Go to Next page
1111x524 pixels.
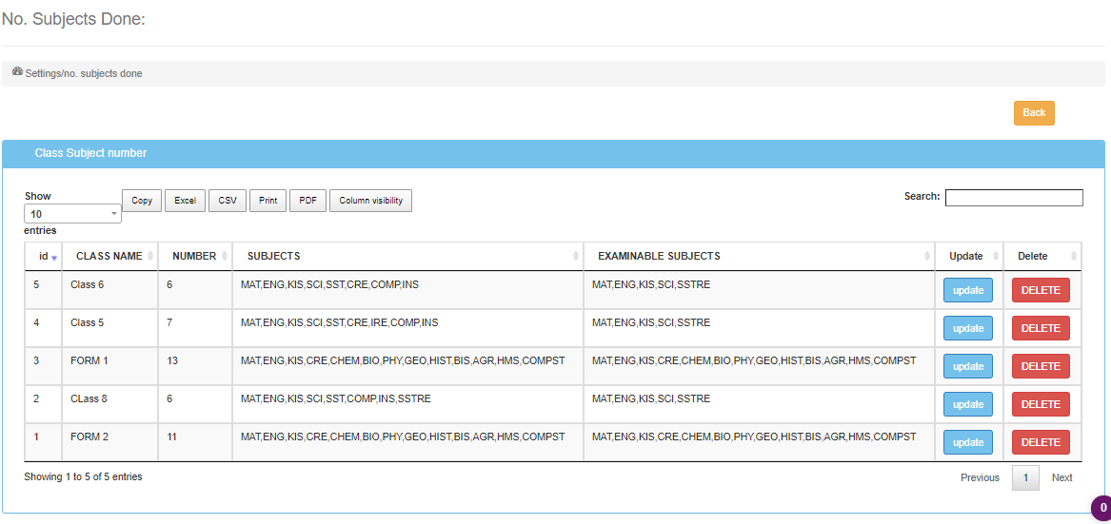click(x=1061, y=477)
